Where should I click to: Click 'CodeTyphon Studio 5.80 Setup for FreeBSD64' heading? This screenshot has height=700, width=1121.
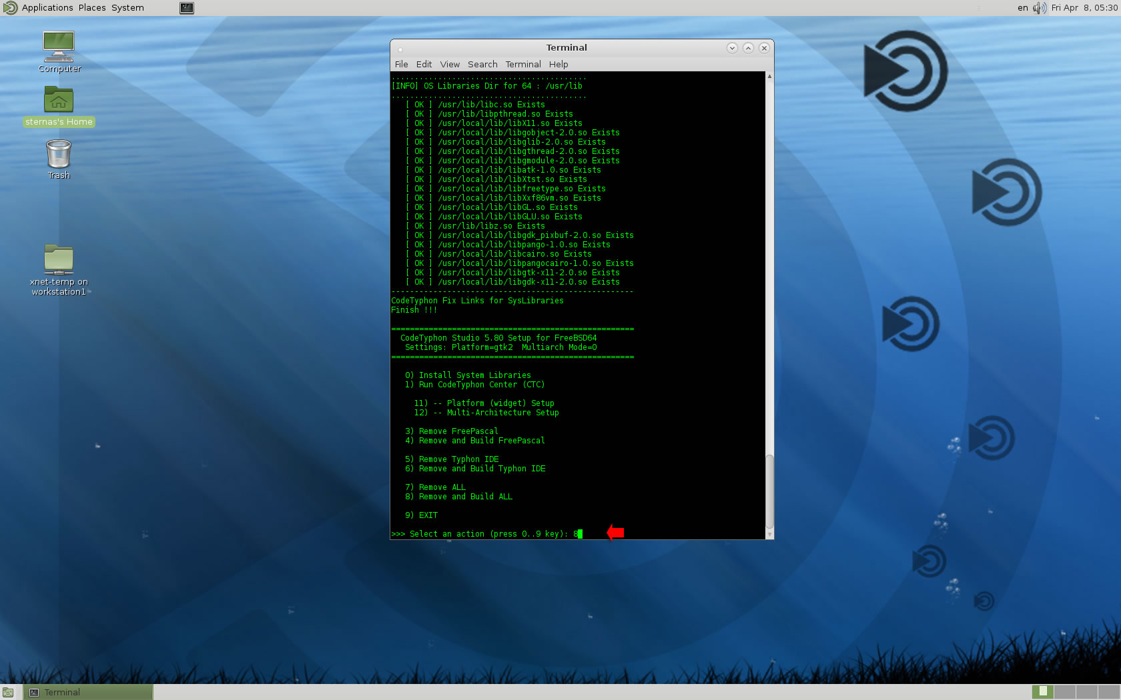tap(498, 338)
